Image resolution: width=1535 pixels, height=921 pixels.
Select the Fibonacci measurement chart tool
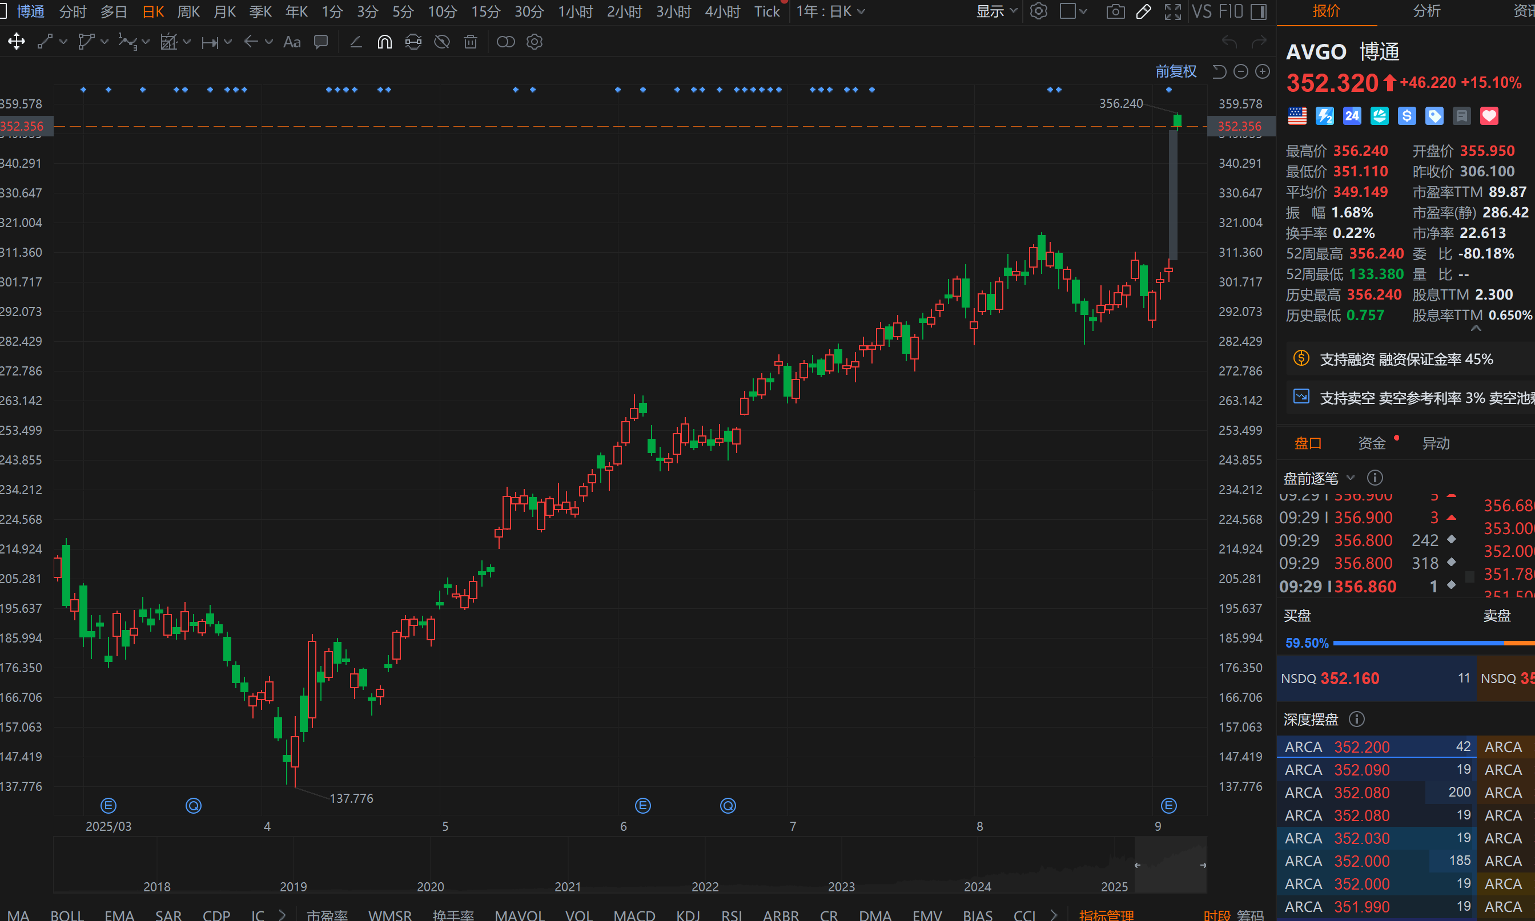[x=169, y=42]
